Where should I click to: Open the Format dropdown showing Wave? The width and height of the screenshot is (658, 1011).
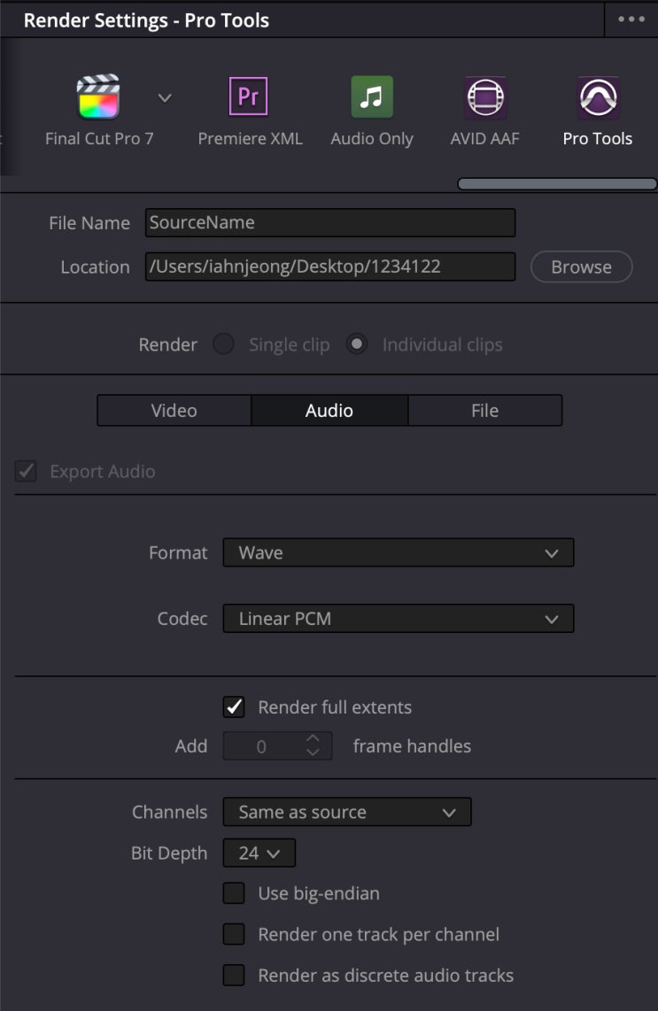tap(398, 552)
